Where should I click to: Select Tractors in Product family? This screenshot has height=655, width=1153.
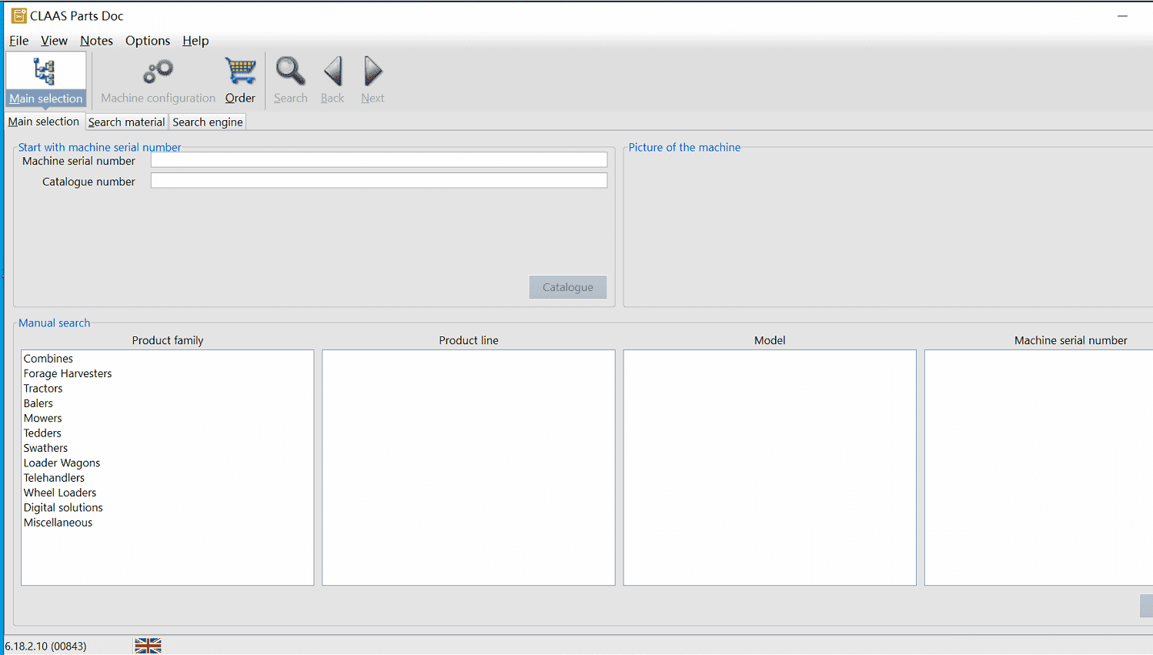(x=43, y=389)
